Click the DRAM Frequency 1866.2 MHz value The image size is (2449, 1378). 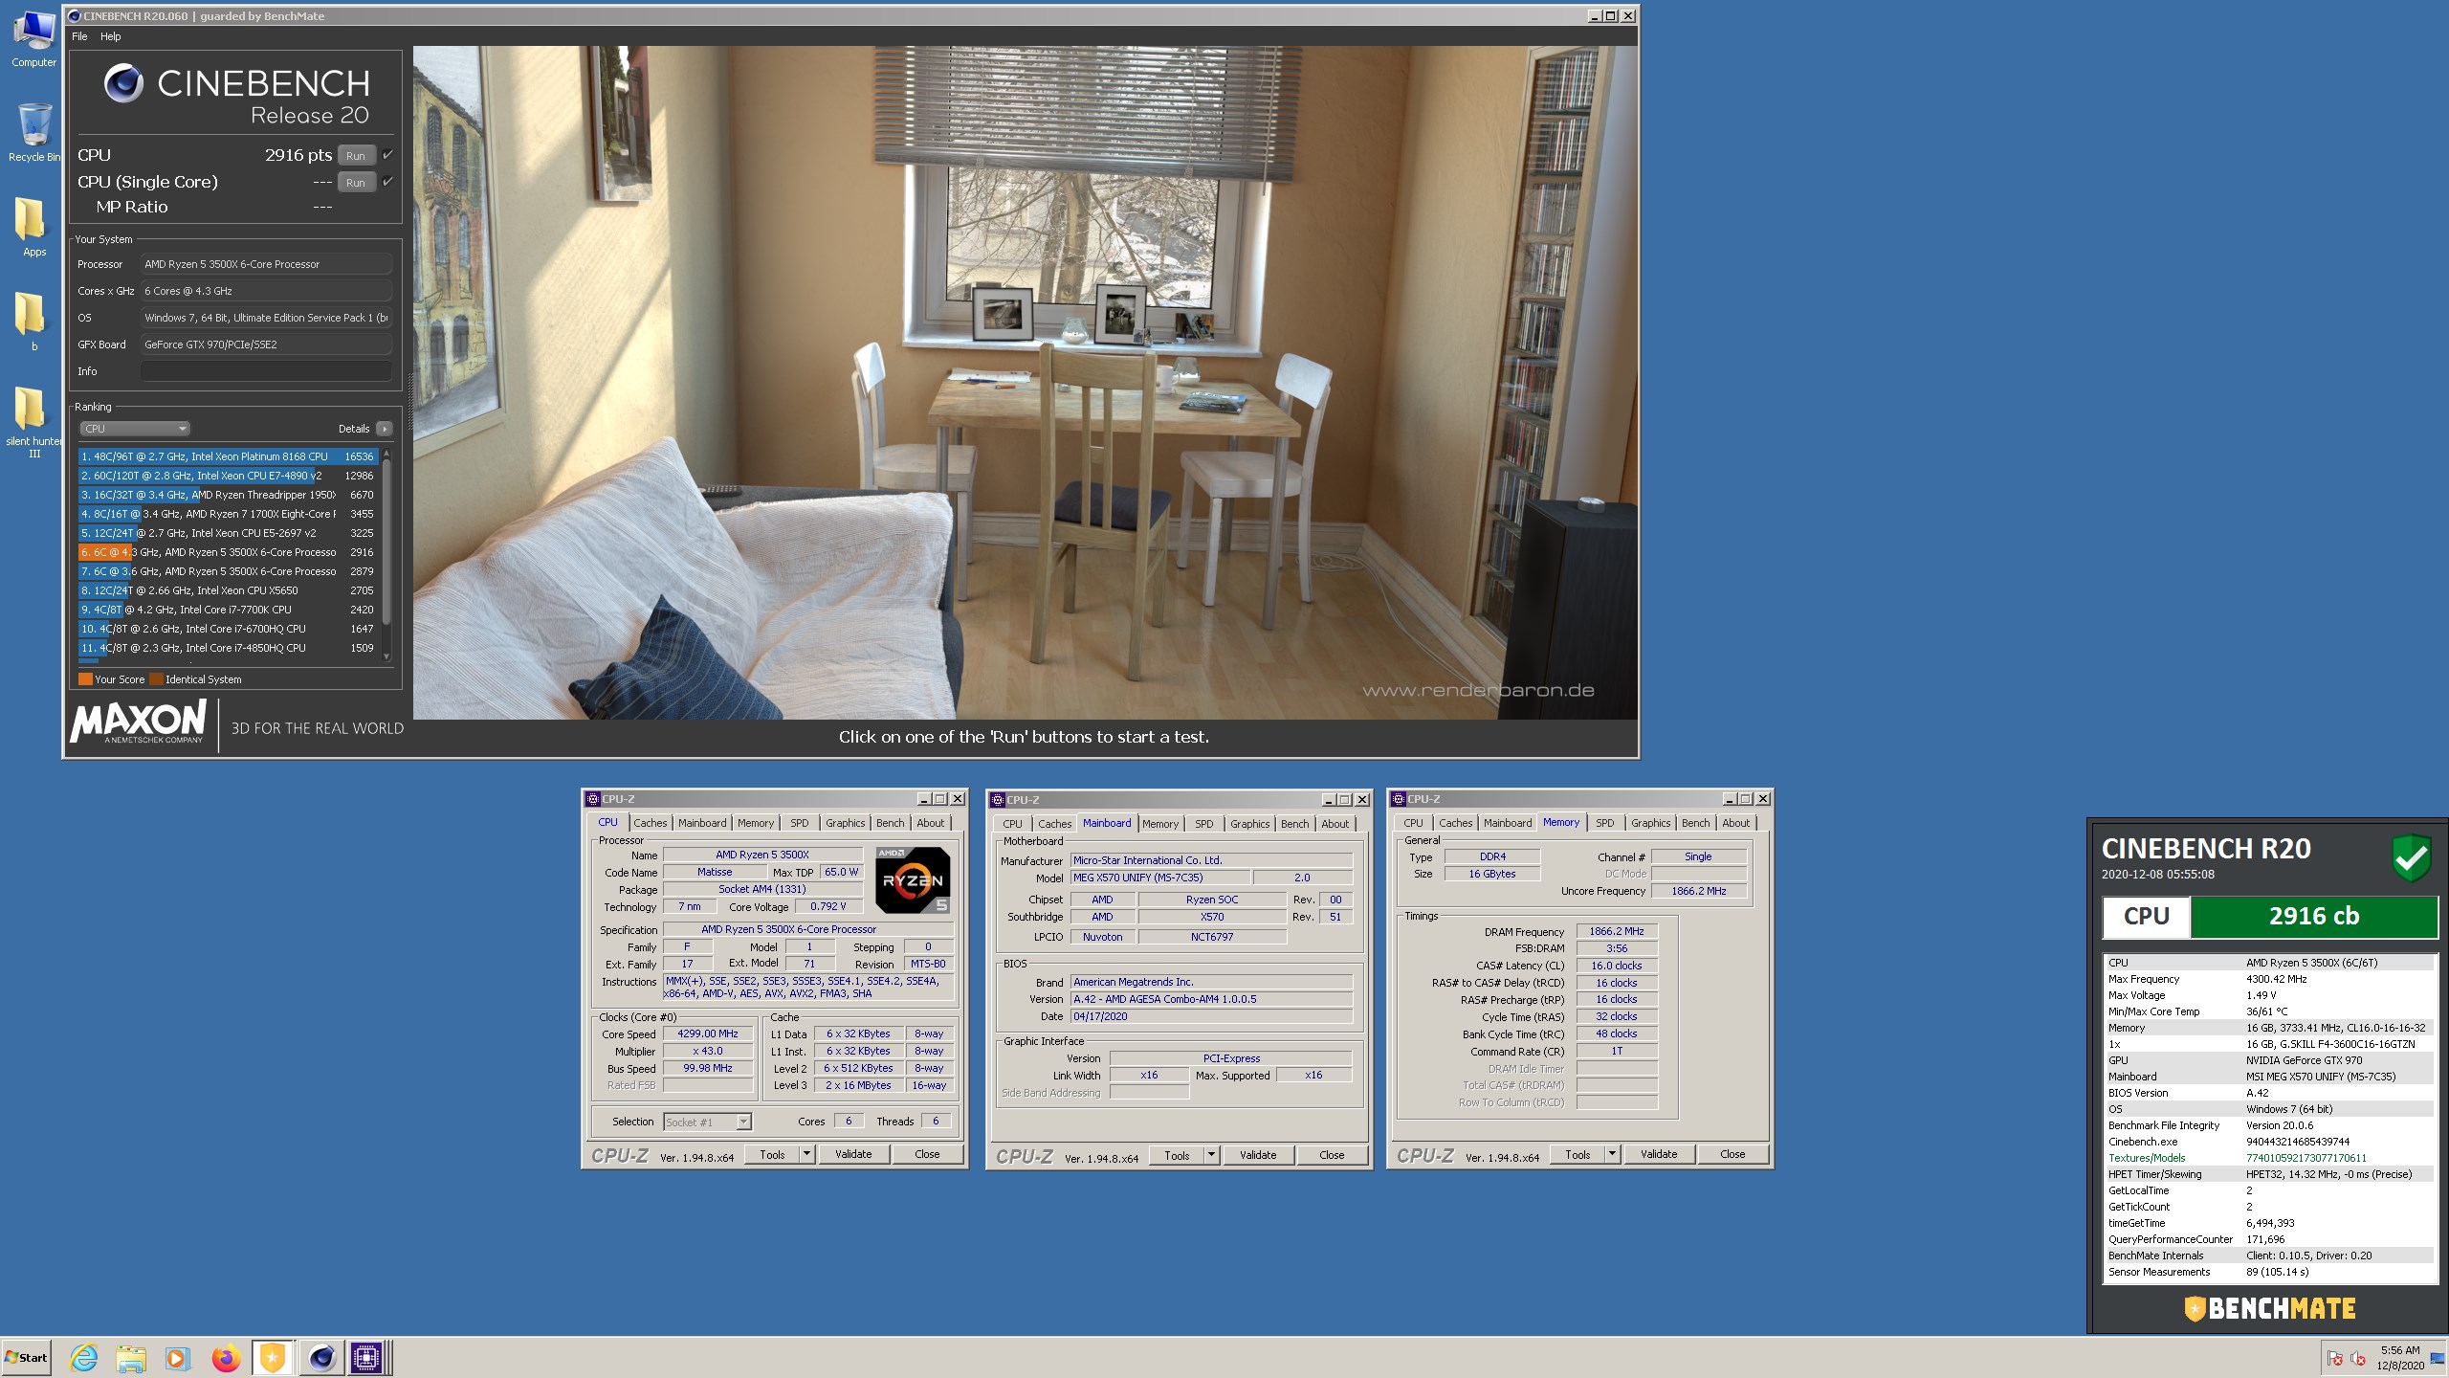click(x=1617, y=931)
